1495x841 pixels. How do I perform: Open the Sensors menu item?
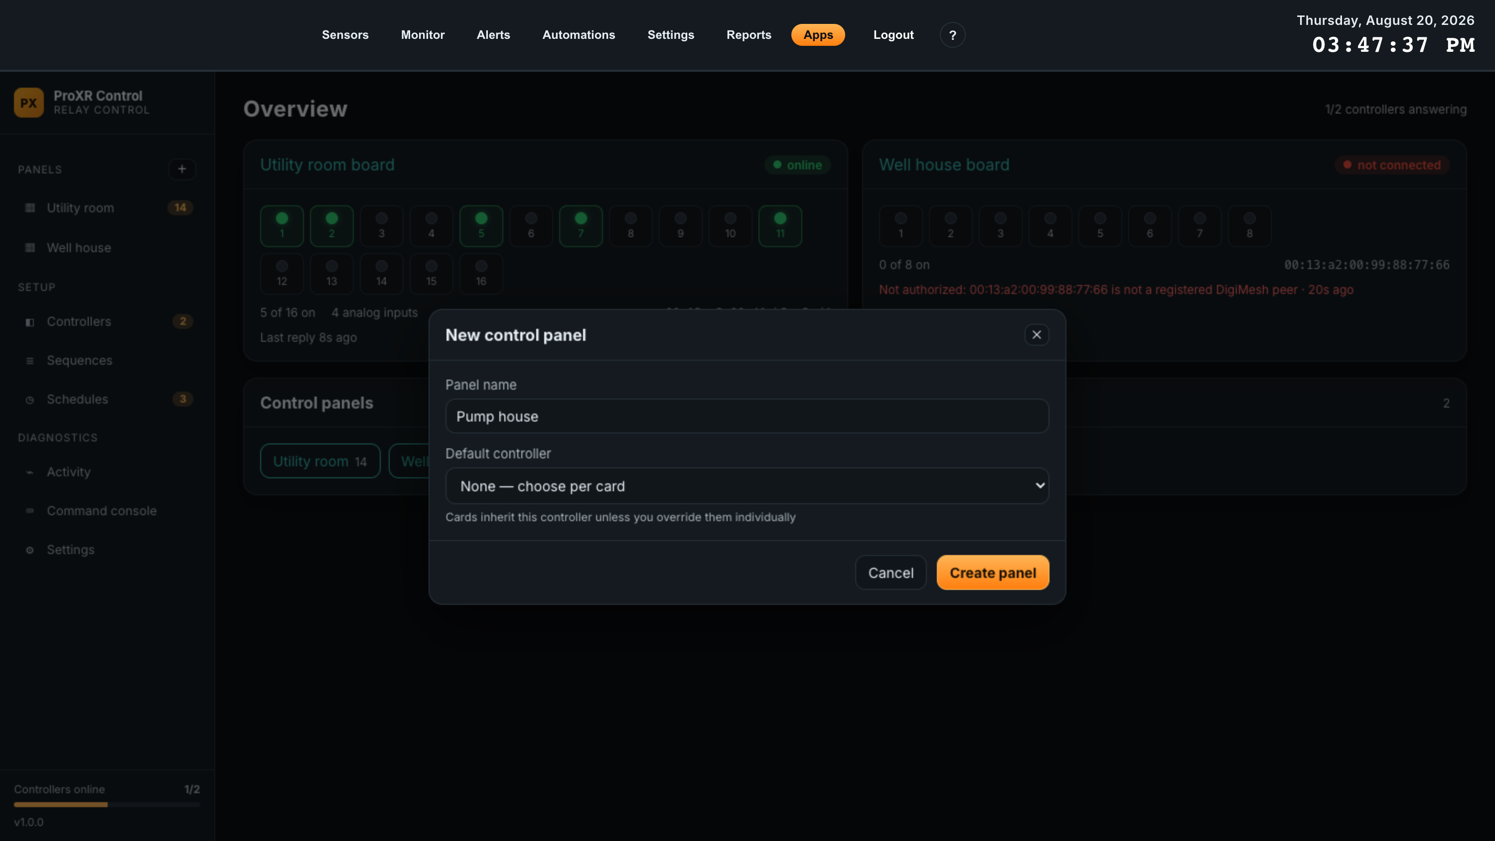point(345,35)
